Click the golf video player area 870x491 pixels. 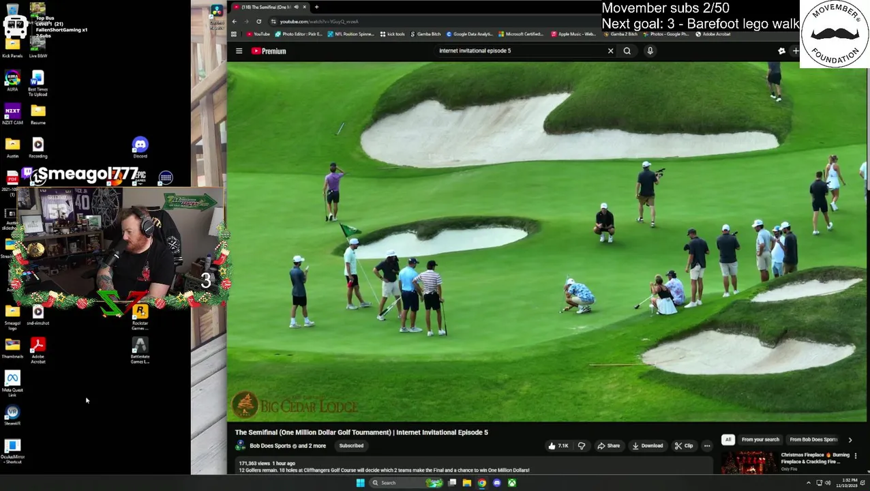[x=547, y=242]
